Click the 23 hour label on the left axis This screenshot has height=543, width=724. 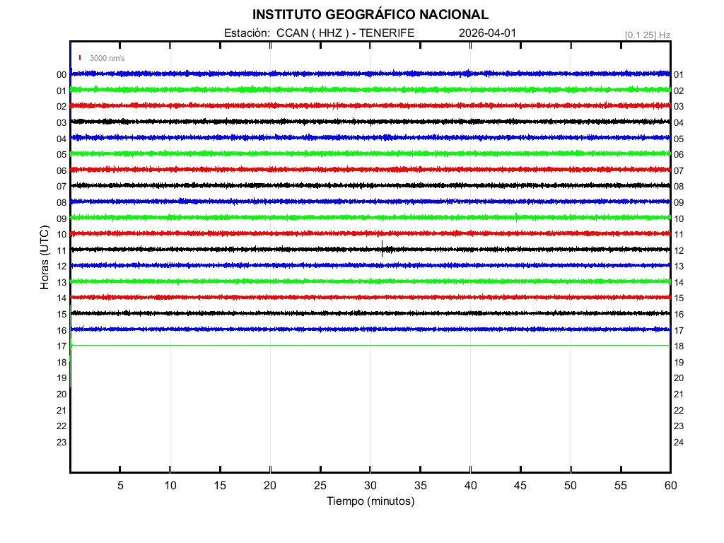tap(62, 443)
